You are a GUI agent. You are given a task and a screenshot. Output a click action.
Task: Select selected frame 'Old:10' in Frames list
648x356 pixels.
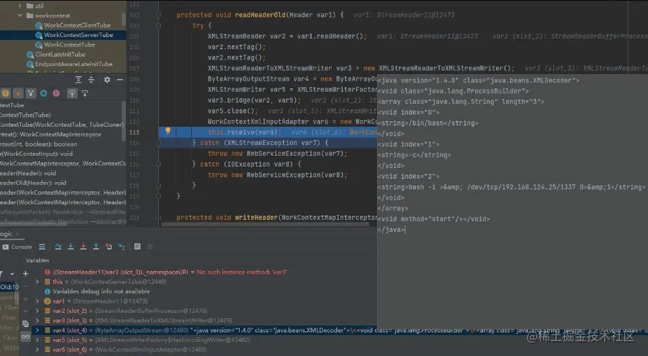pyautogui.click(x=9, y=287)
